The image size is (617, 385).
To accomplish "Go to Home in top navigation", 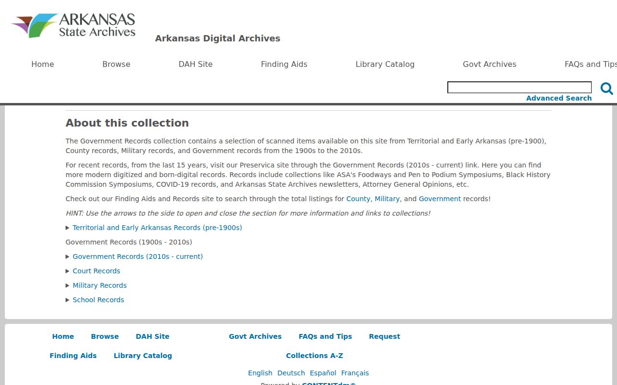I will point(42,64).
